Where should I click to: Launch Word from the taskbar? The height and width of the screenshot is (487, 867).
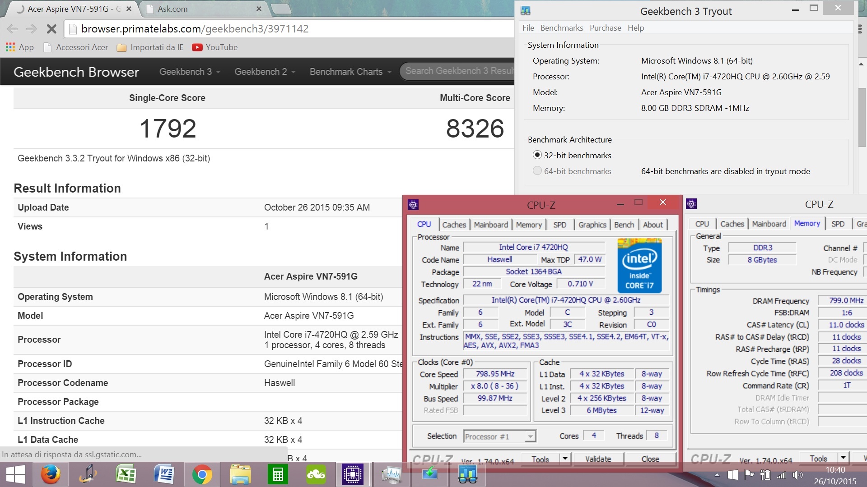tap(164, 474)
